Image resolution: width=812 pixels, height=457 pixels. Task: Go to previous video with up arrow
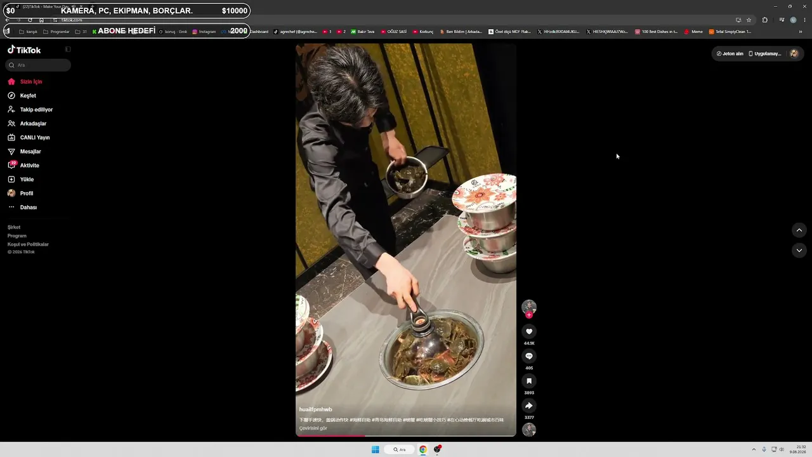pos(799,230)
